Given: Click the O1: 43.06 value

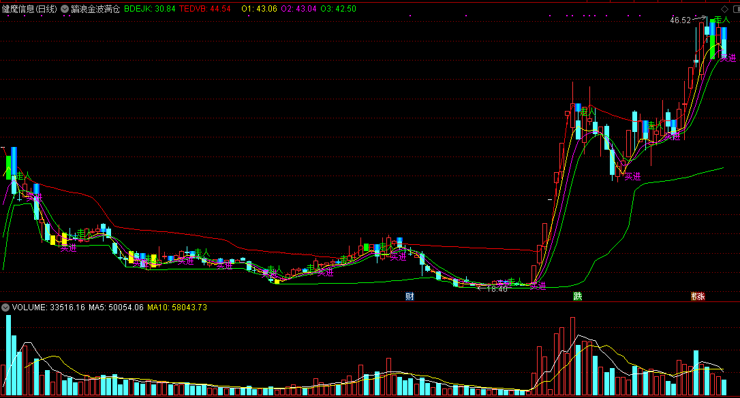Looking at the screenshot, I should (x=259, y=9).
